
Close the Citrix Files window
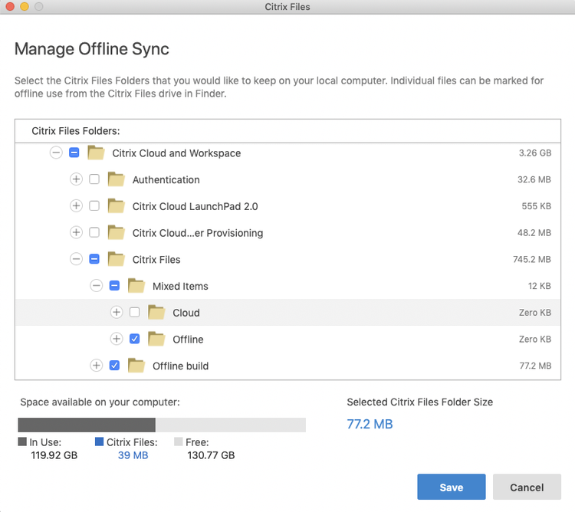tap(10, 6)
